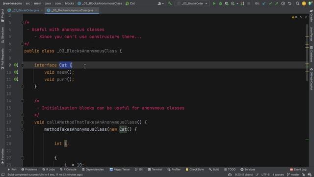Collapse the top comment block on line 3

point(23,23)
